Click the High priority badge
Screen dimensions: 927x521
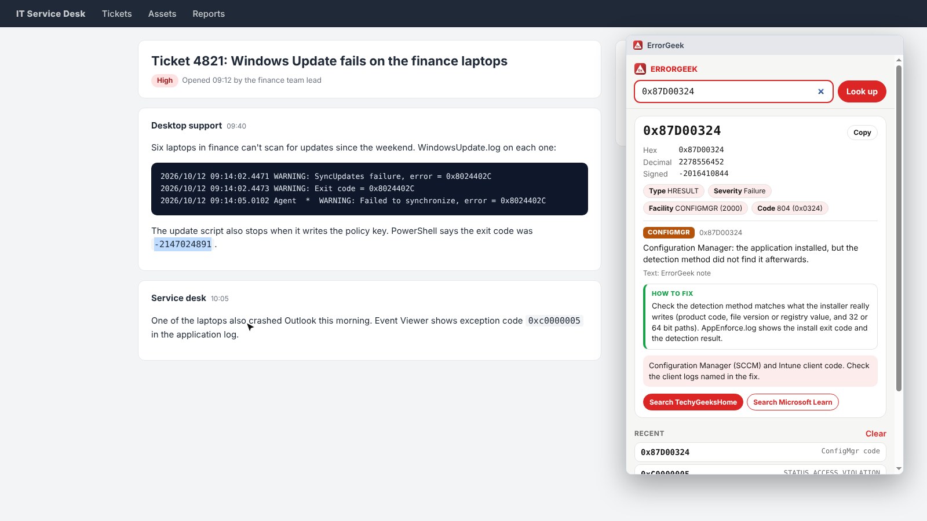[165, 80]
